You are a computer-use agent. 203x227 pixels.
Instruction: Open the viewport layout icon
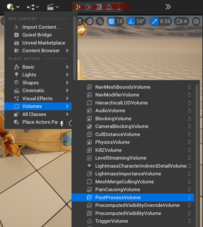pyautogui.click(x=196, y=21)
